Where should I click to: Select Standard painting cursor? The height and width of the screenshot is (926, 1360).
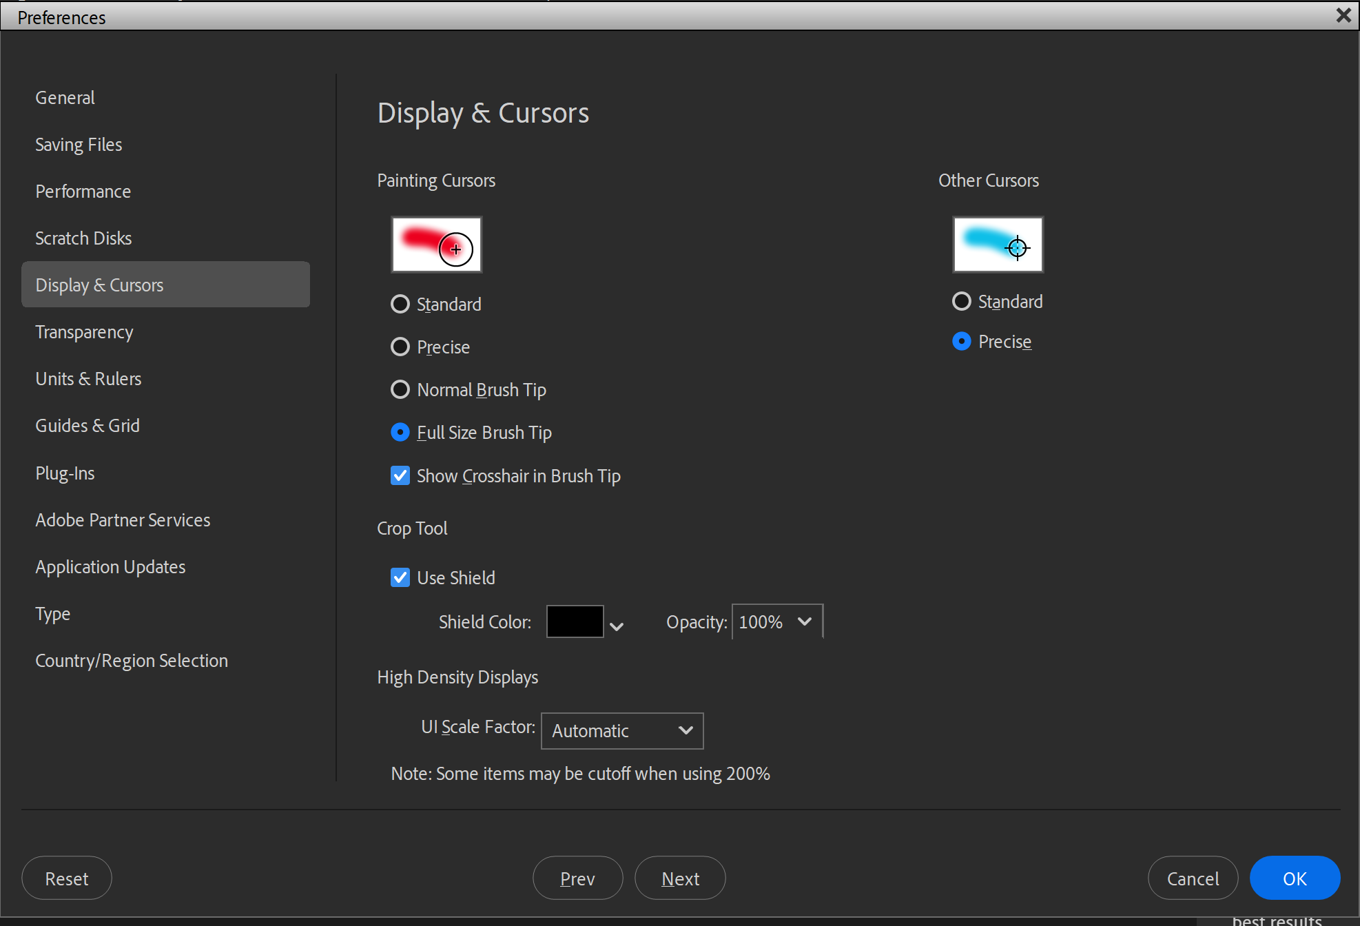tap(400, 304)
